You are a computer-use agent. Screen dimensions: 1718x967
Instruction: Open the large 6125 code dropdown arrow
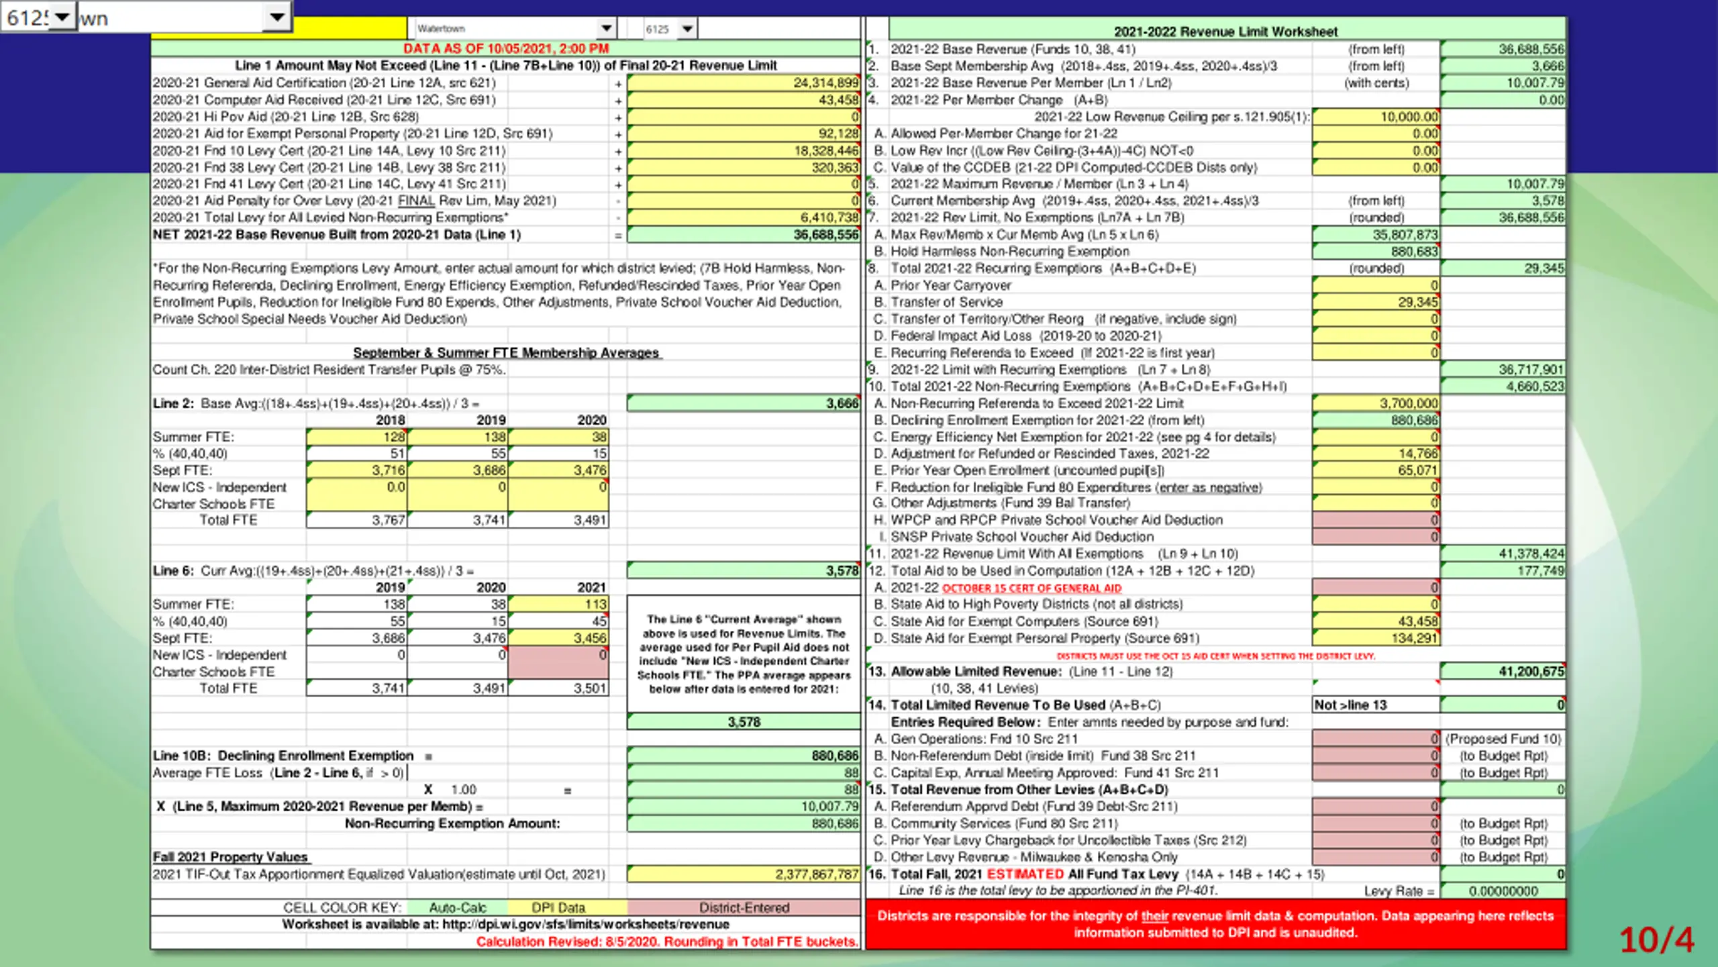pyautogui.click(x=62, y=17)
